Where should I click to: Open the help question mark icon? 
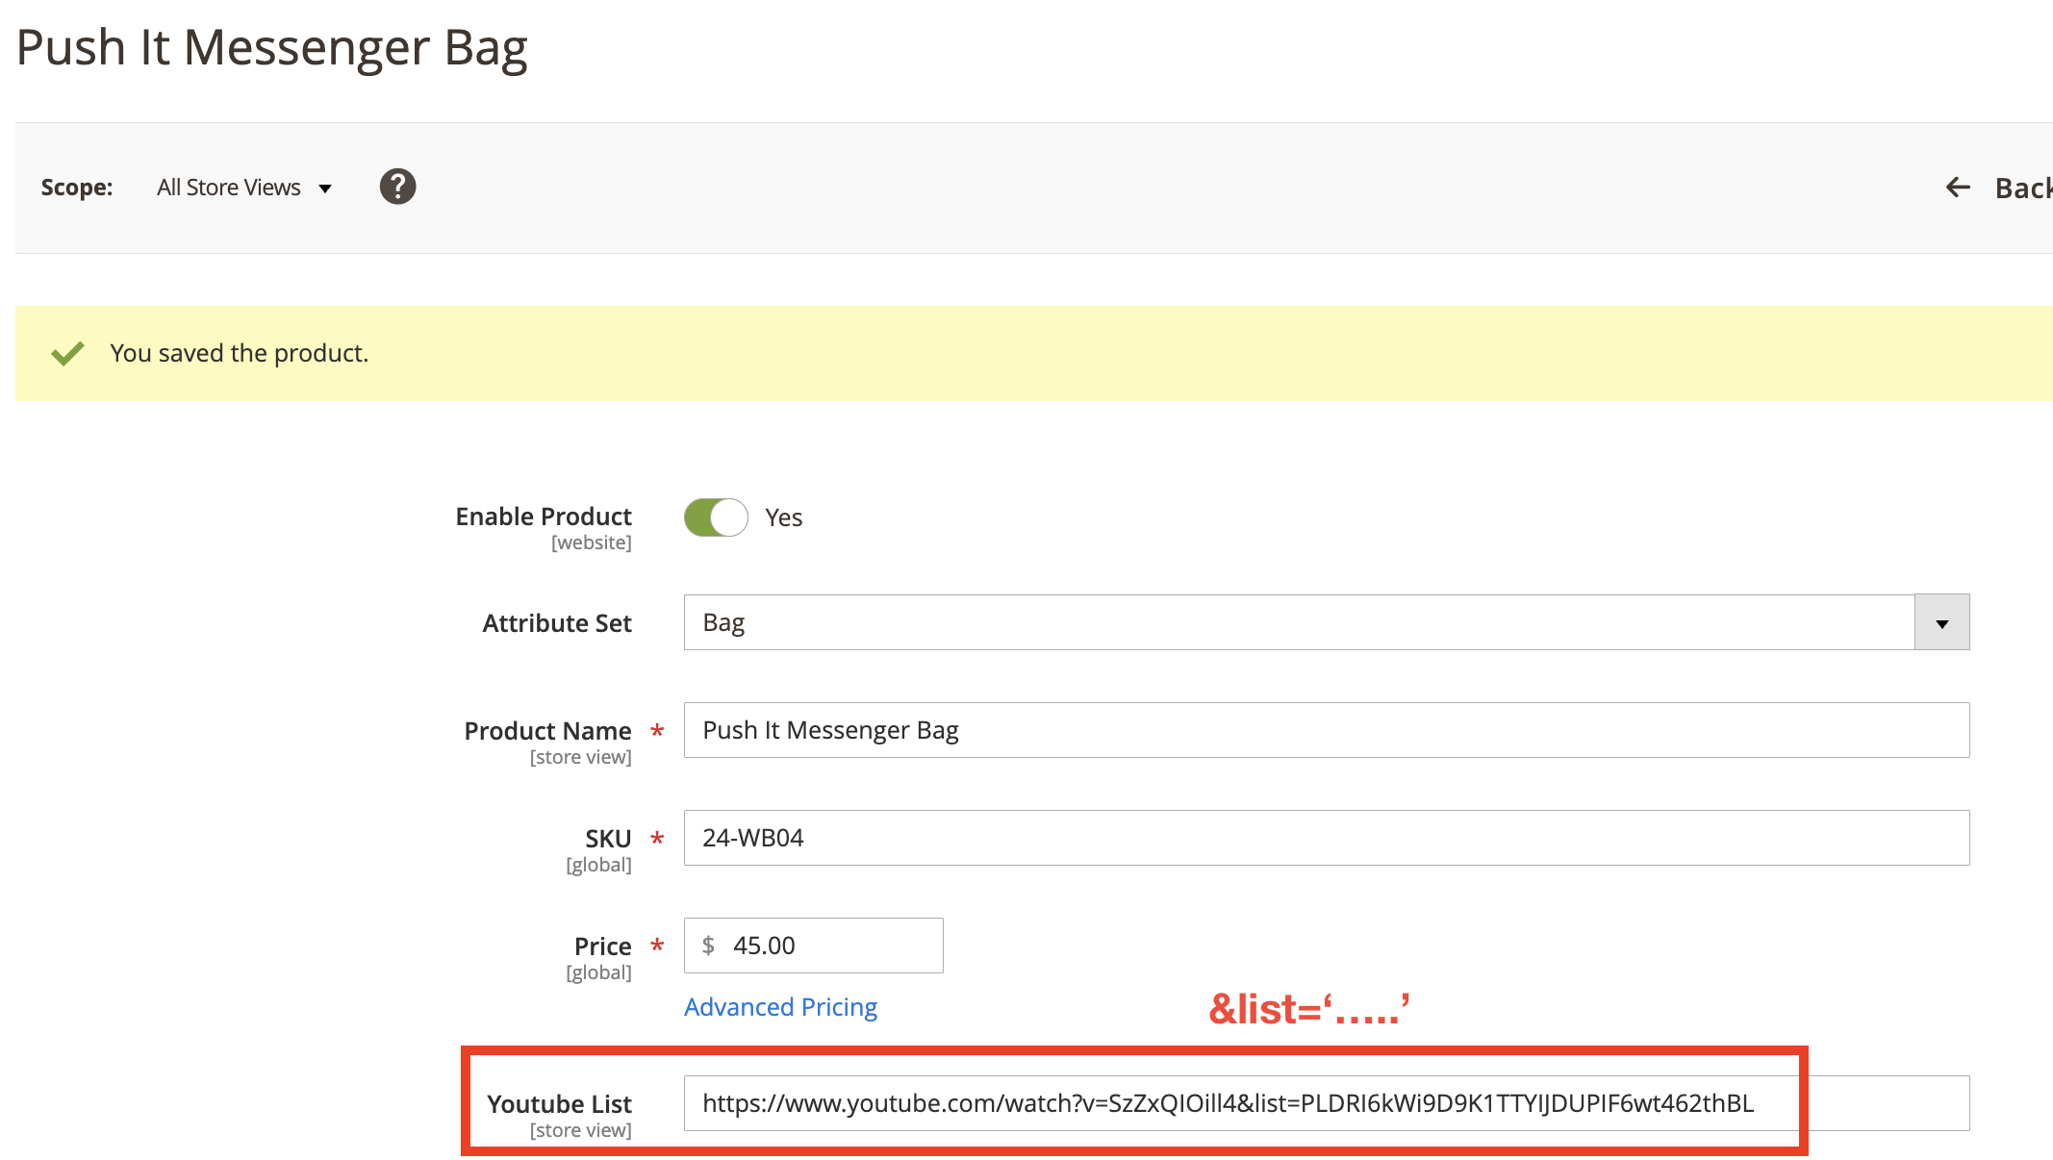397,187
